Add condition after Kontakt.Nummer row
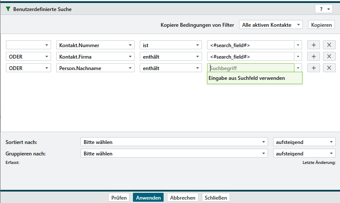The height and width of the screenshot is (203, 340). tap(313, 45)
